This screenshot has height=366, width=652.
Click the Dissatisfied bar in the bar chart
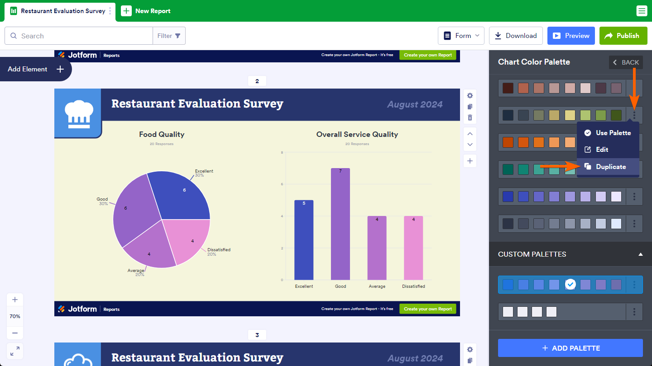pyautogui.click(x=413, y=248)
